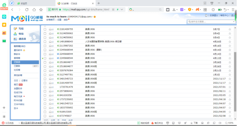Click [清空] to empty deleted mail
This screenshot has width=237, height=126.
click(36, 66)
